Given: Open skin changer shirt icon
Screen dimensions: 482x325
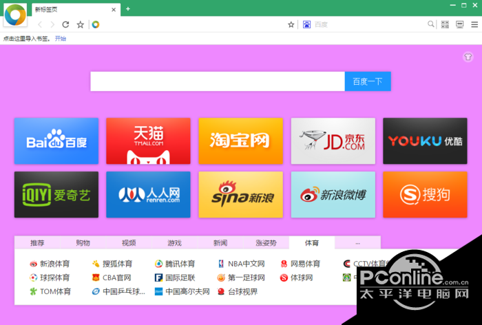Looking at the screenshot, I should [468, 57].
